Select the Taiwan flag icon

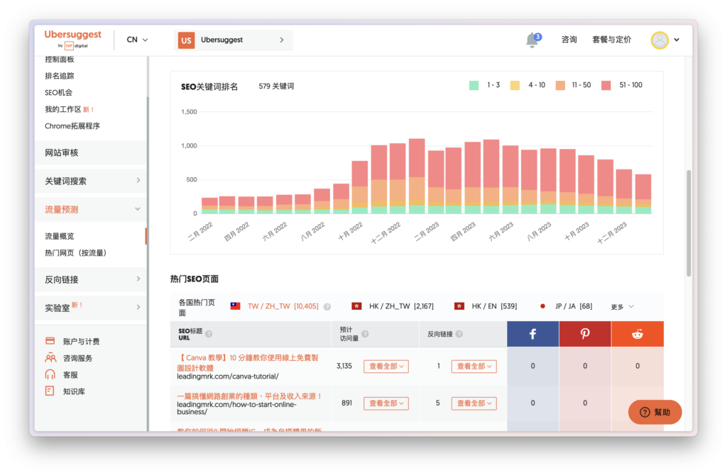pyautogui.click(x=236, y=306)
